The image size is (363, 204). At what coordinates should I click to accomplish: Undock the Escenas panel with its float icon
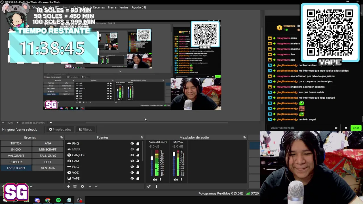[62, 137]
